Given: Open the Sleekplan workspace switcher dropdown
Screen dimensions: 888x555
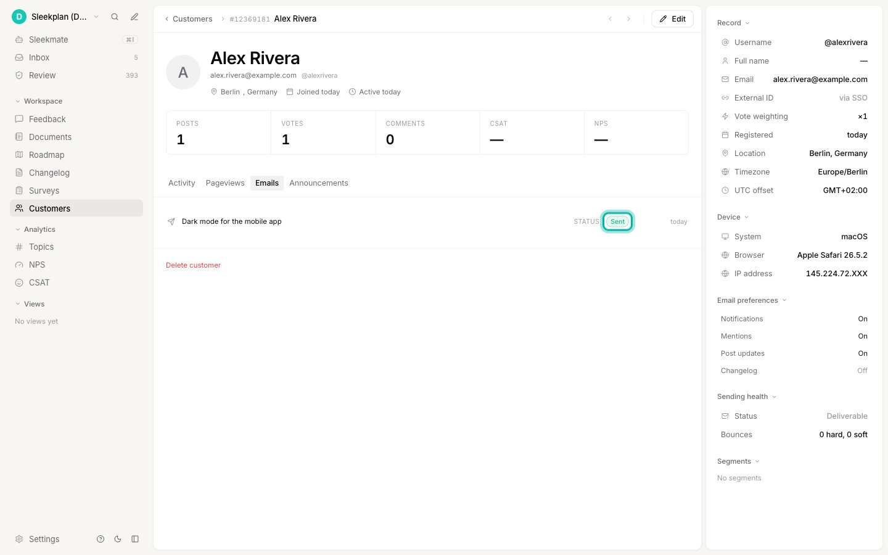Looking at the screenshot, I should 55,17.
